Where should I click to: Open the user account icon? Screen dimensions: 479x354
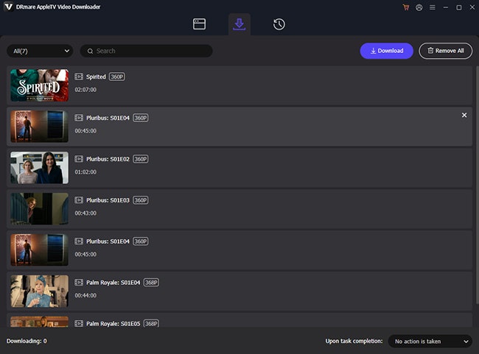pos(419,7)
